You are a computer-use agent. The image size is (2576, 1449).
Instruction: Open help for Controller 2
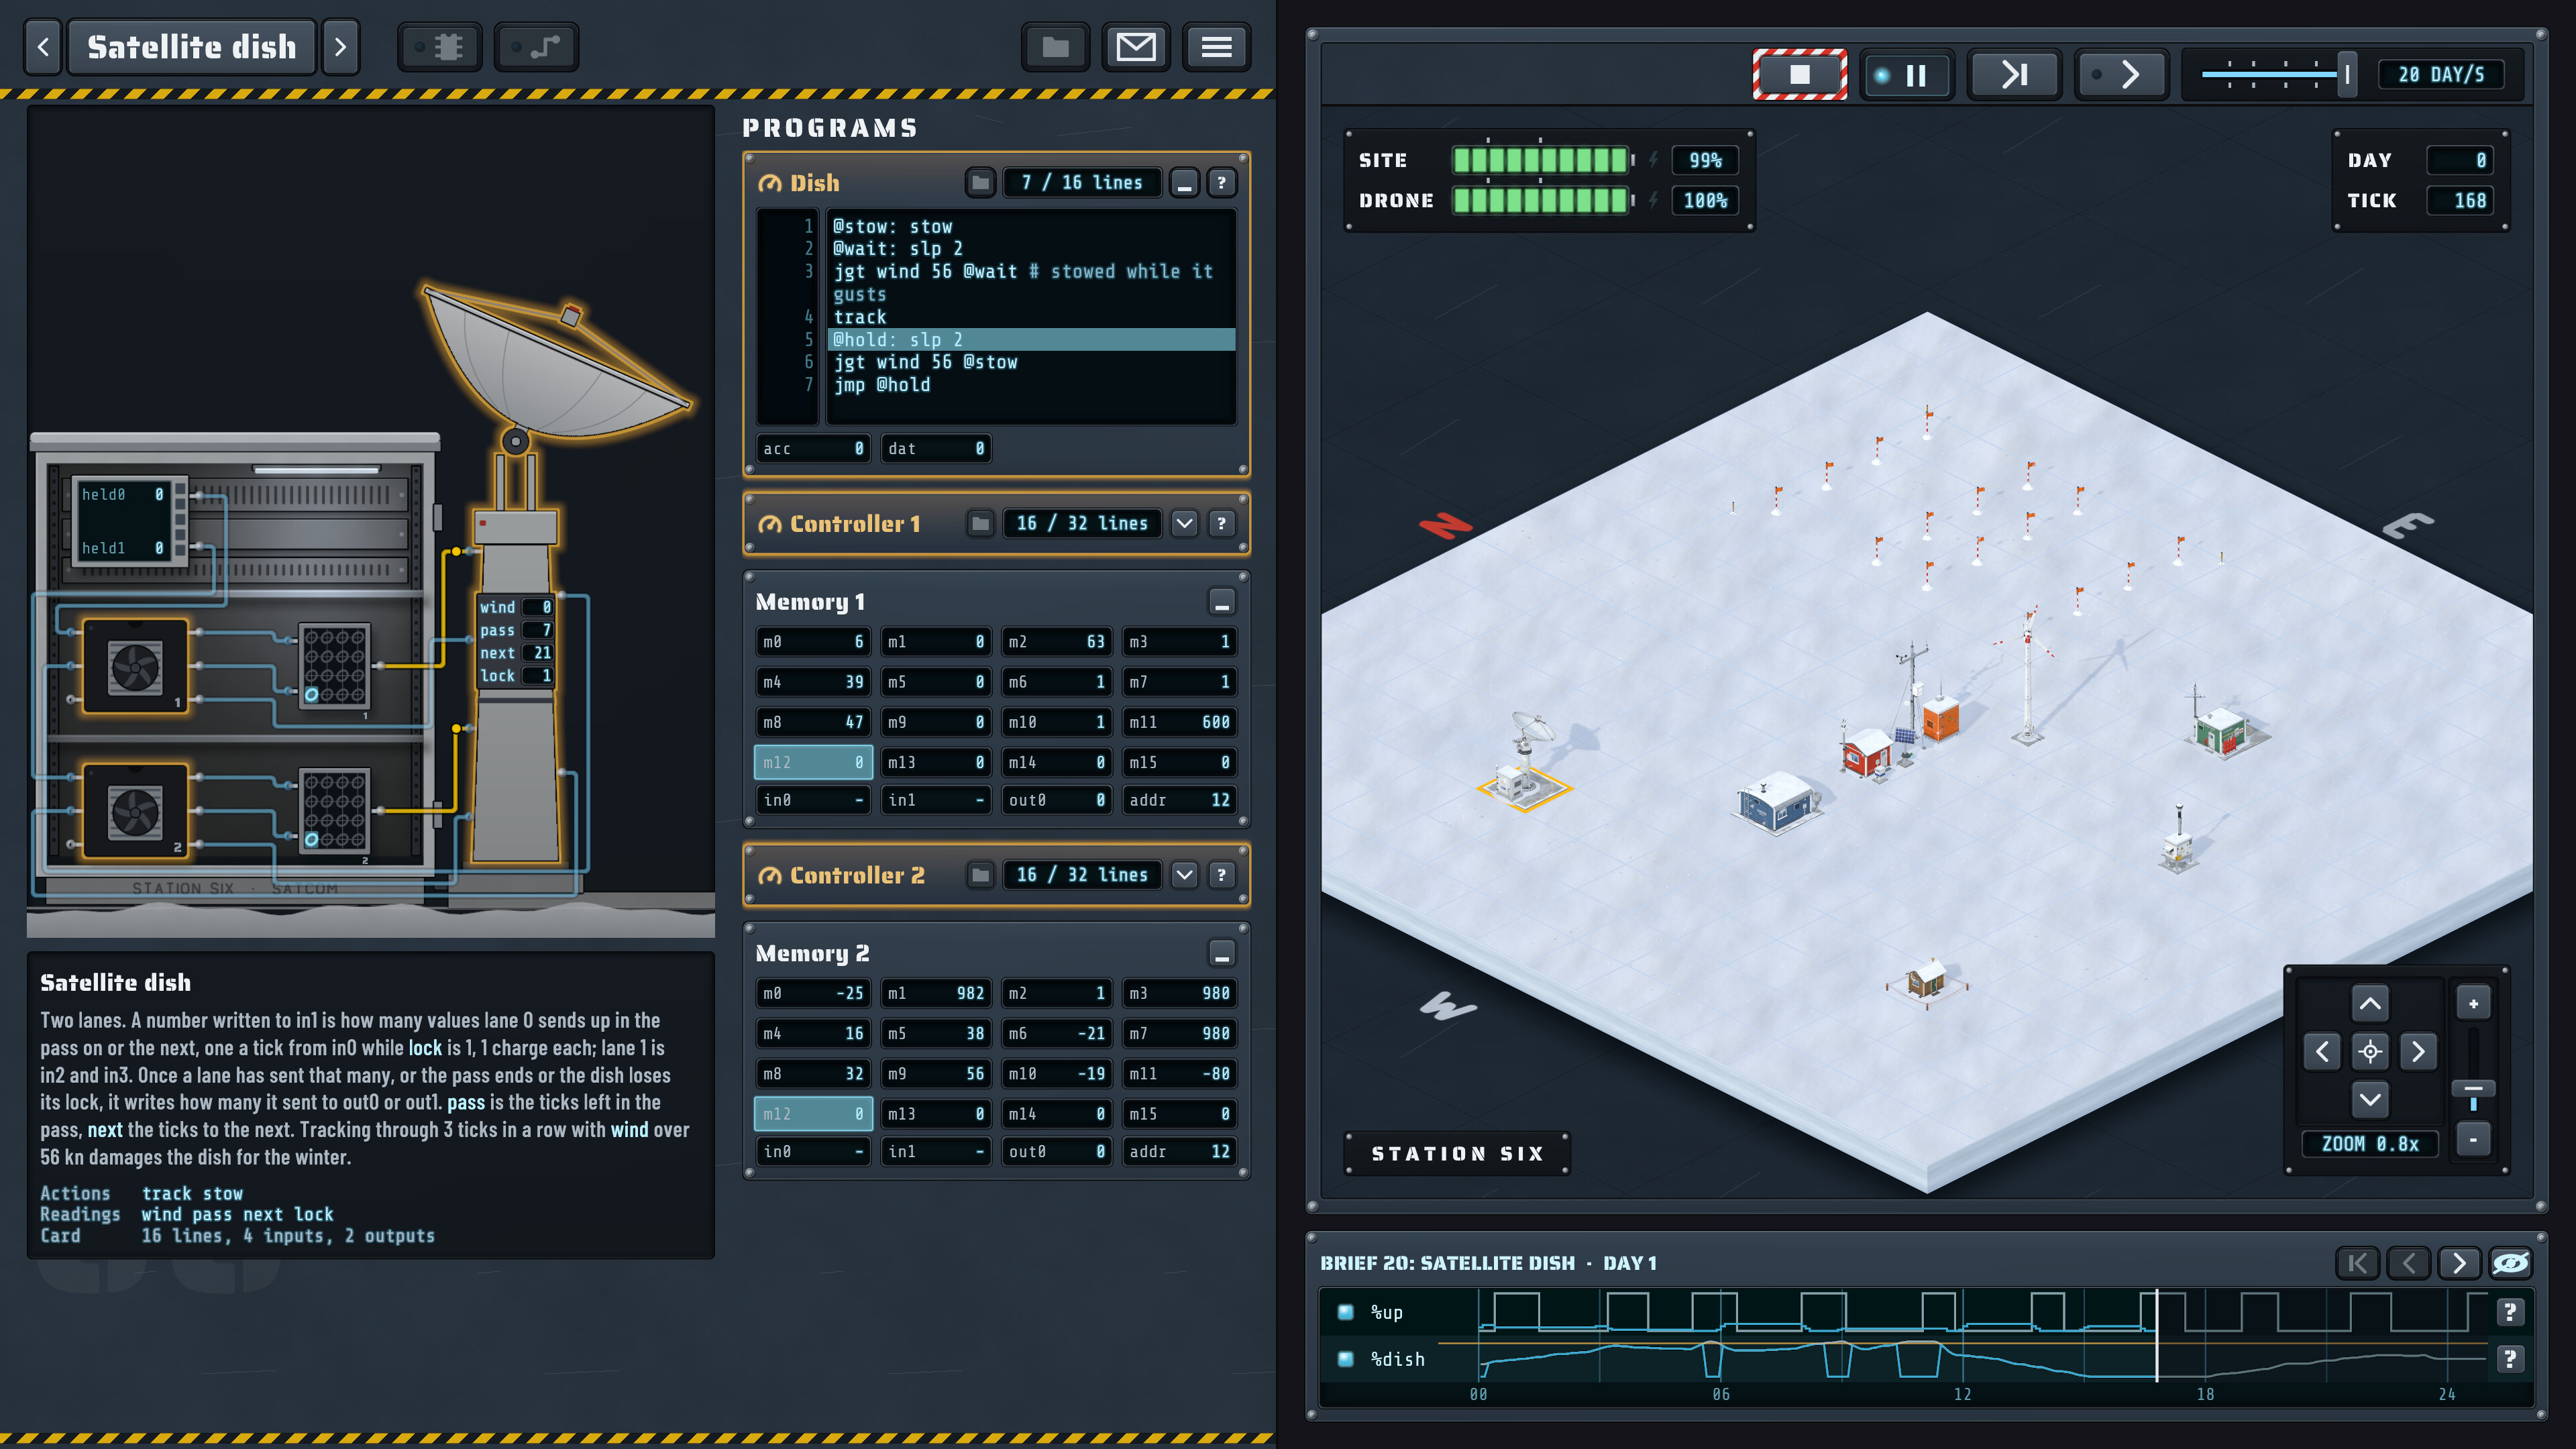pyautogui.click(x=1221, y=875)
